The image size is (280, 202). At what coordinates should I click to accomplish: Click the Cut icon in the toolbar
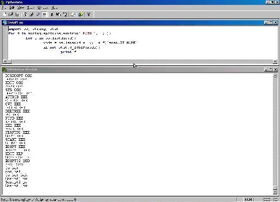52,14
